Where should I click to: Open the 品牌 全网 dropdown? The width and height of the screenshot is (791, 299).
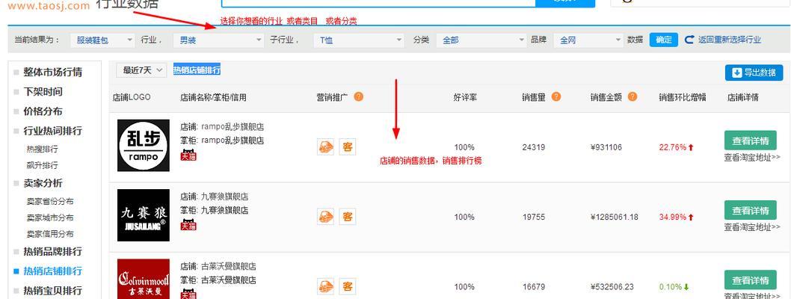[x=588, y=40]
